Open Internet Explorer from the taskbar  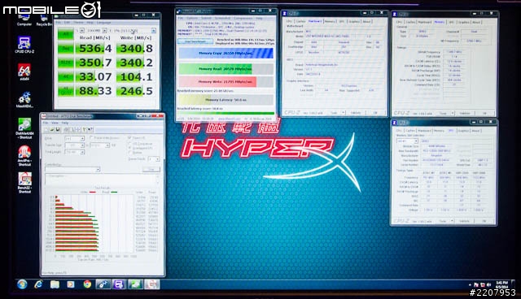[38, 284]
